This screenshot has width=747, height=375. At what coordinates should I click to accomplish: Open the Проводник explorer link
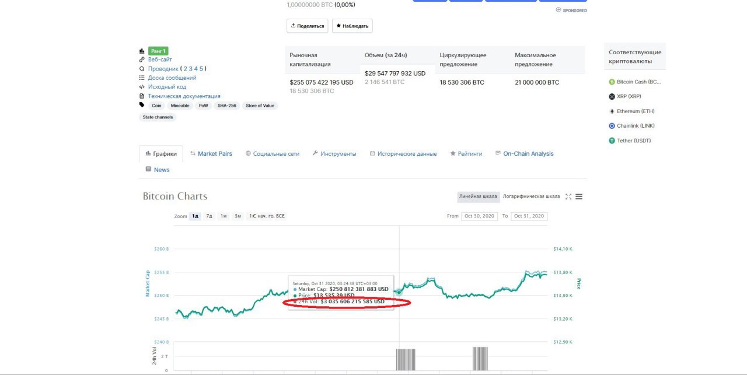click(x=163, y=69)
